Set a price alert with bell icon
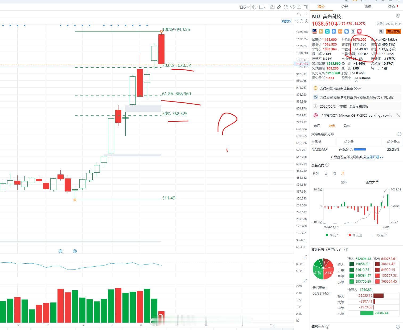The height and width of the screenshot is (330, 403). (x=381, y=31)
